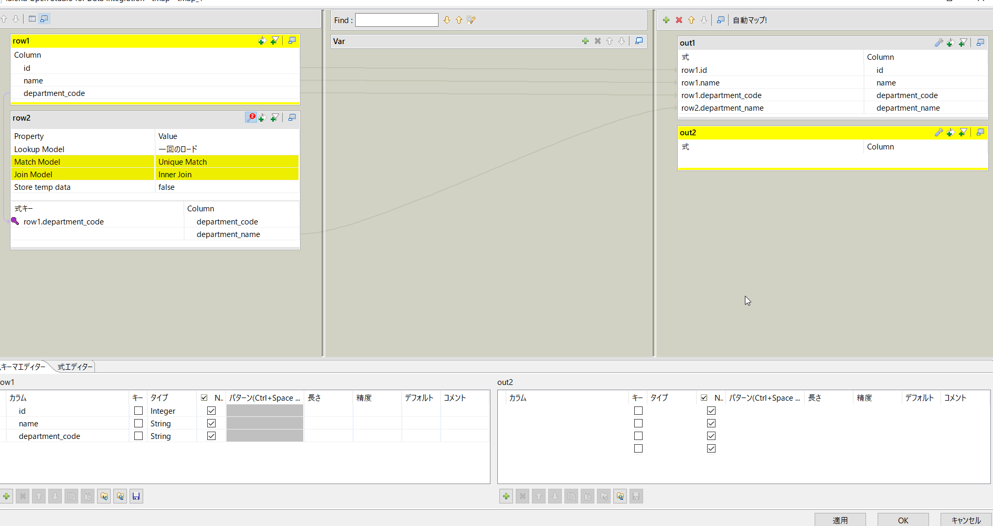Screen dimensions: 993x526
Task: Change Store temp data value false
Action: 227,187
